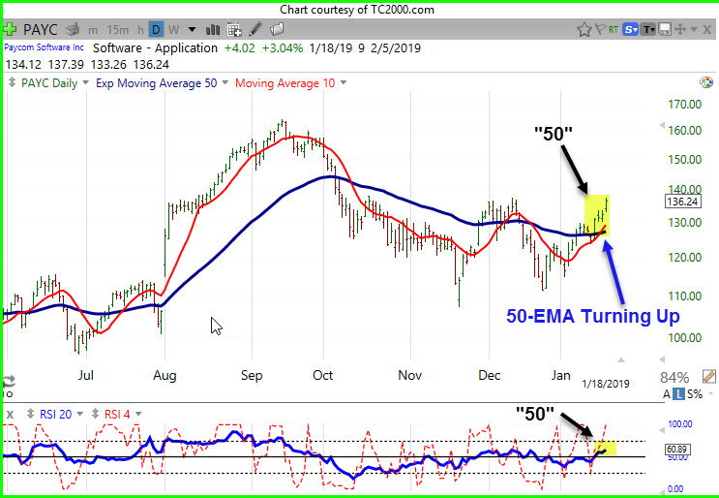
Task: Click the reorder arrows beside RSI 20
Action: click(x=31, y=414)
